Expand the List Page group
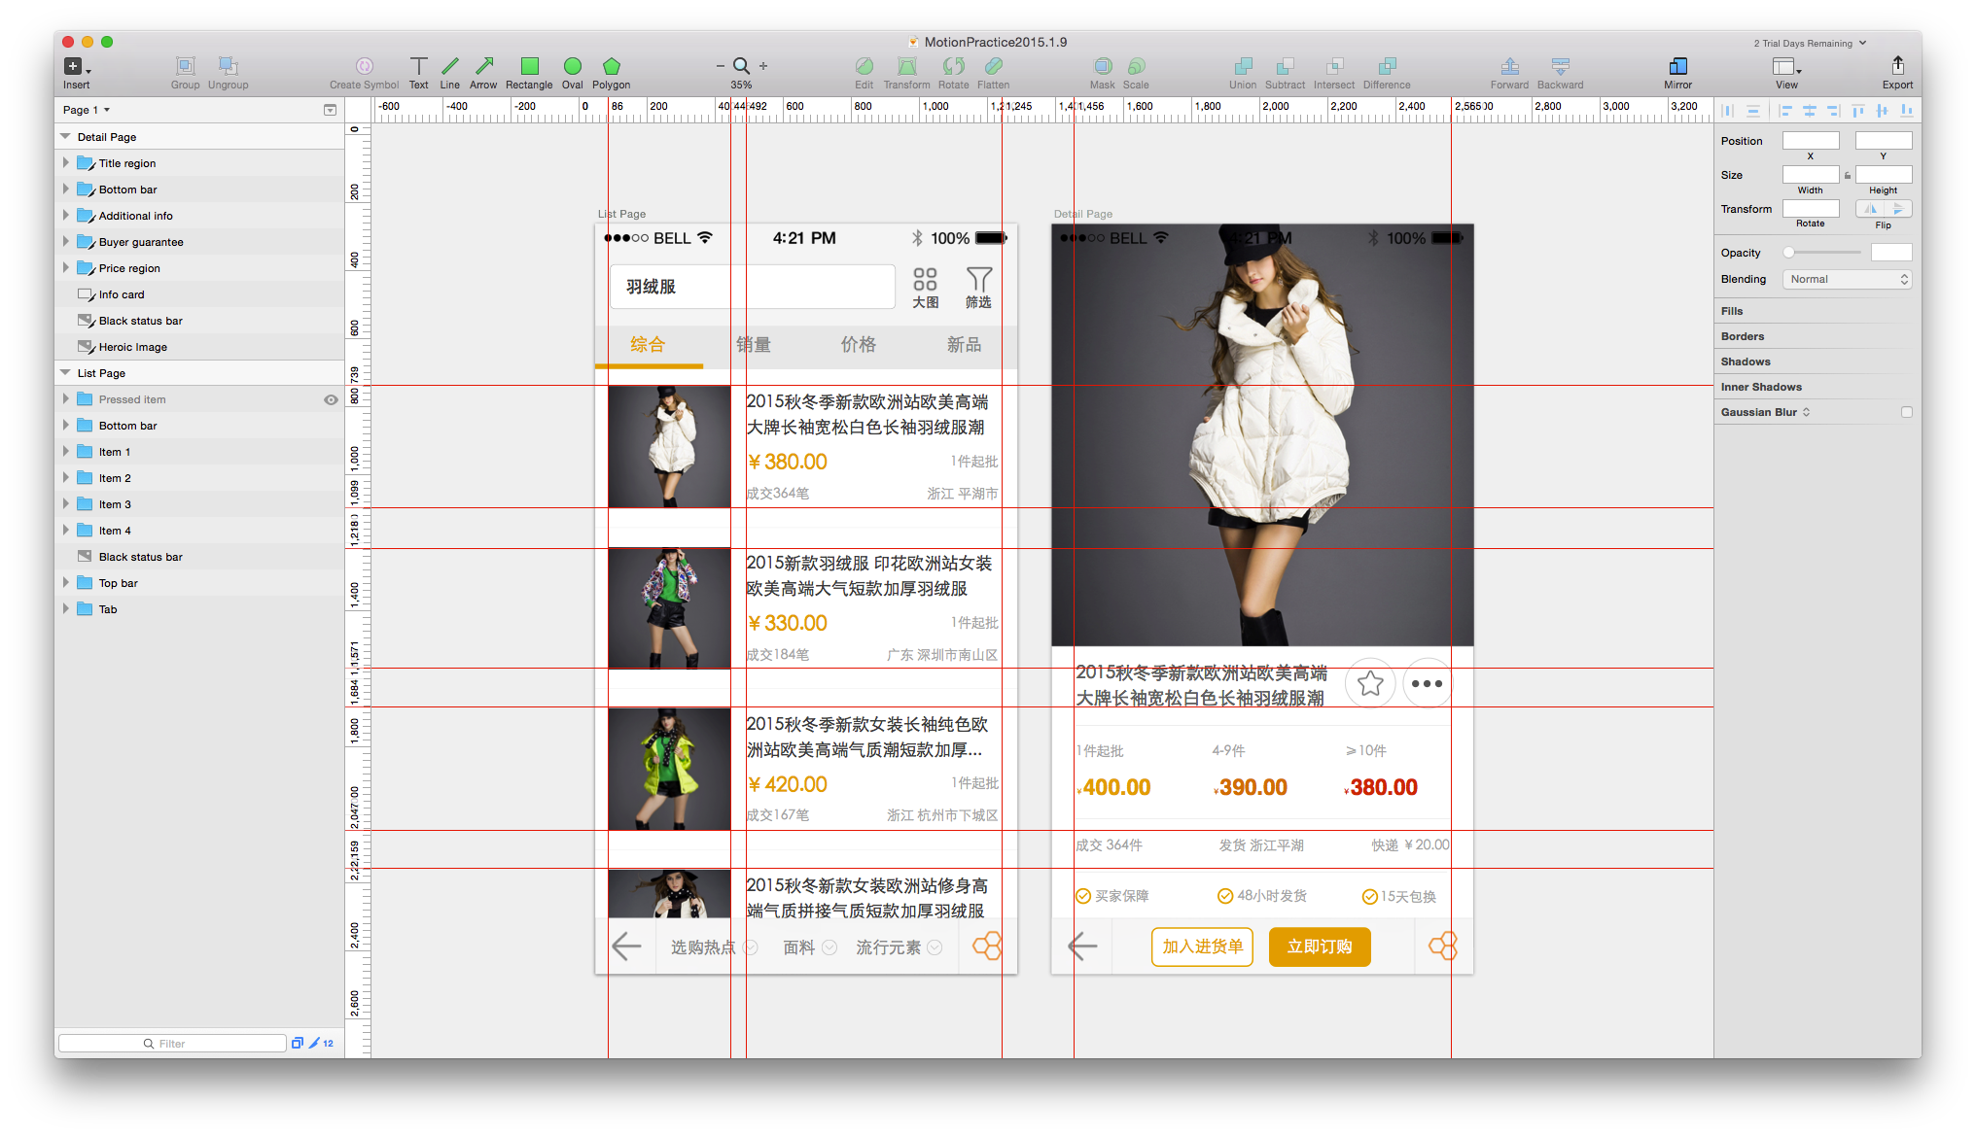1976x1136 pixels. pos(66,373)
